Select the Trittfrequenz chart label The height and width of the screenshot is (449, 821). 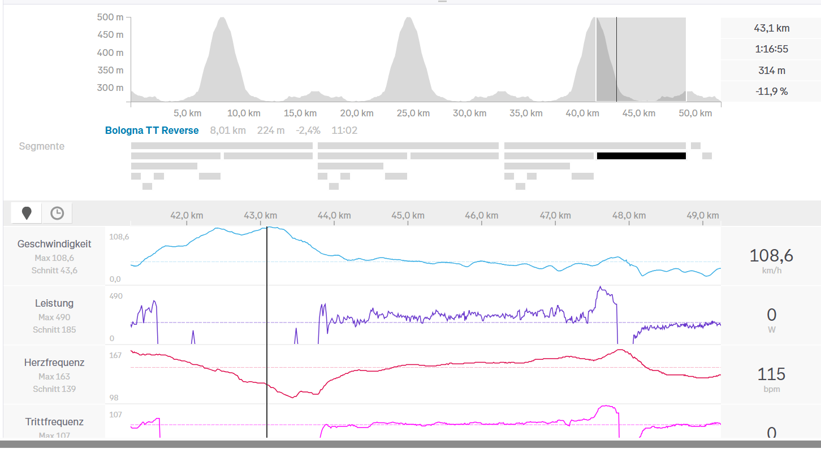54,422
